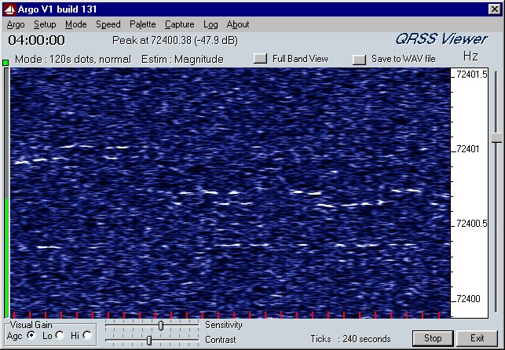Open the About menu
The width and height of the screenshot is (505, 350).
(238, 24)
